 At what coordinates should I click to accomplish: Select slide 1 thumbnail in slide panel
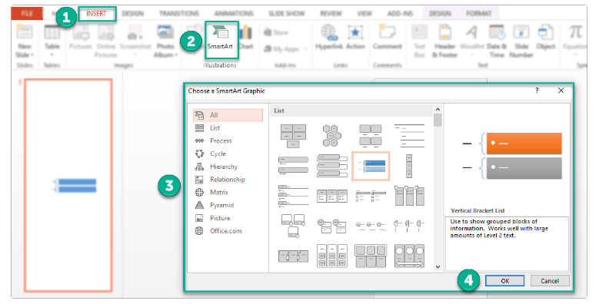(x=68, y=185)
